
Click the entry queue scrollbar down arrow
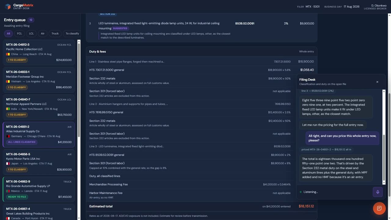point(79,218)
